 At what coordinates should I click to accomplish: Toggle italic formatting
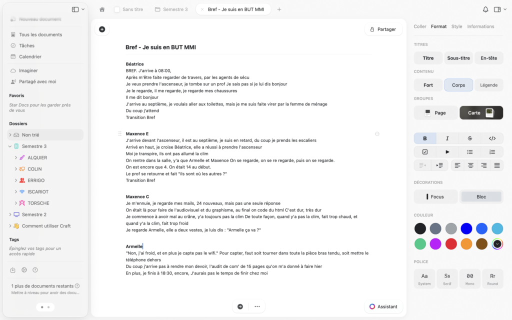(x=447, y=138)
